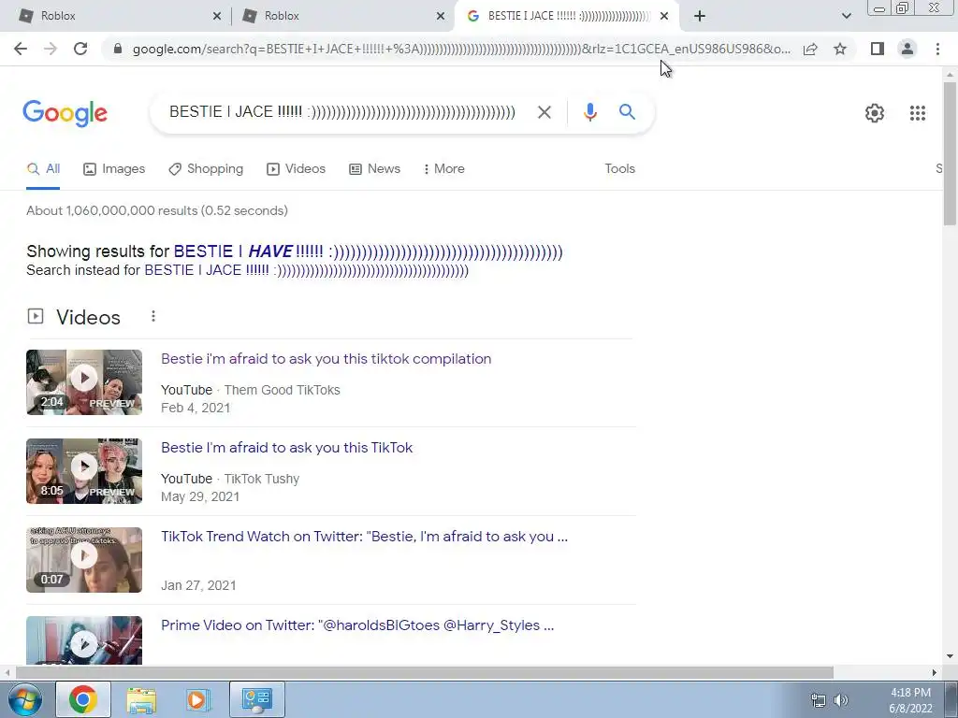This screenshot has height=718, width=958.
Task: Click Chrome in the taskbar
Action: pyautogui.click(x=83, y=699)
